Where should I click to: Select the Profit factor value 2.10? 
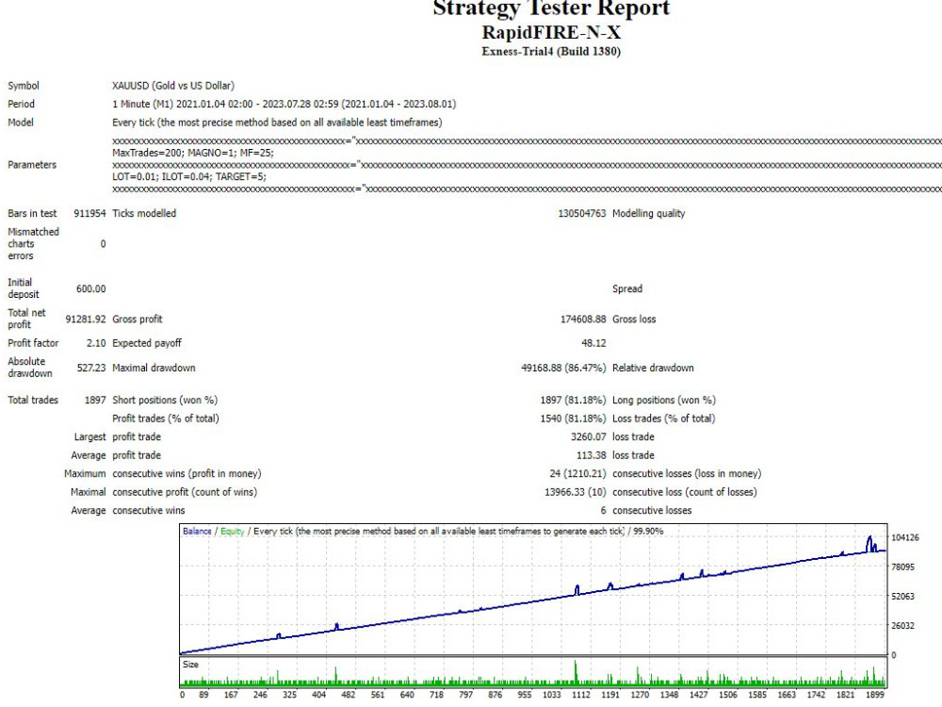pos(96,343)
